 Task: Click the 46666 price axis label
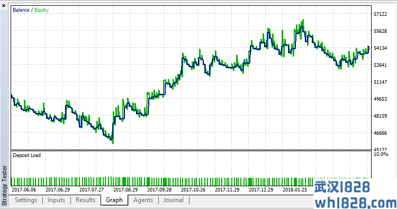[380, 133]
